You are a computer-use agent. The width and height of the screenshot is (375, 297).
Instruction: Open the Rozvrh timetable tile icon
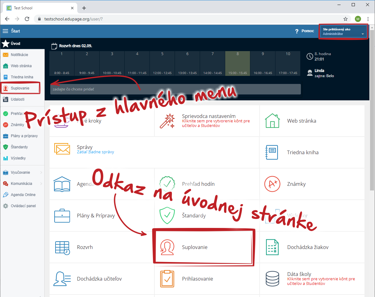[62, 247]
